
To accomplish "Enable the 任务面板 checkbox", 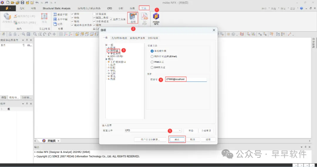I will coord(94,14).
